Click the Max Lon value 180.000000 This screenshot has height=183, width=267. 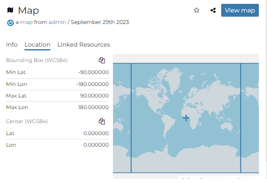93,107
